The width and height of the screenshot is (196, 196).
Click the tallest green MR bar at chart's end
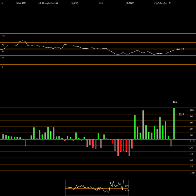click(174, 123)
